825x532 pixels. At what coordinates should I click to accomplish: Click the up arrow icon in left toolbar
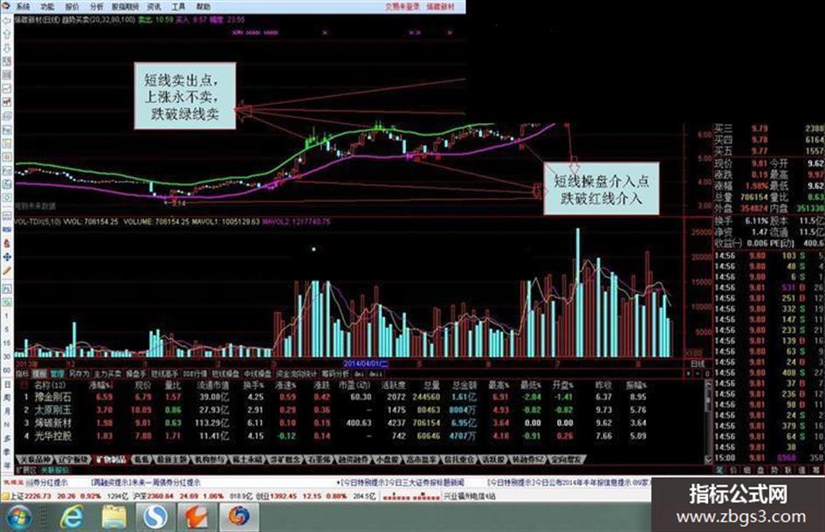click(x=7, y=34)
